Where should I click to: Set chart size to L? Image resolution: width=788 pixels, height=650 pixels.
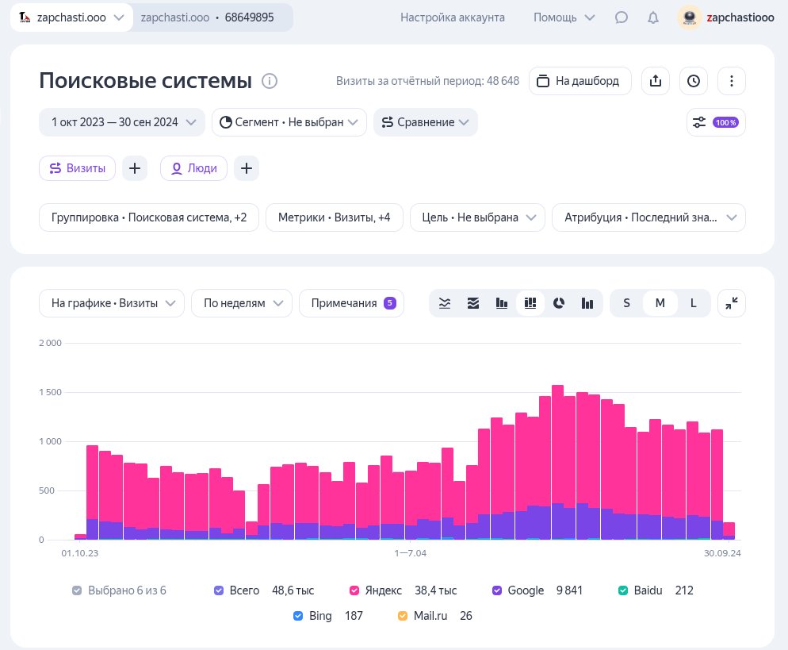693,303
